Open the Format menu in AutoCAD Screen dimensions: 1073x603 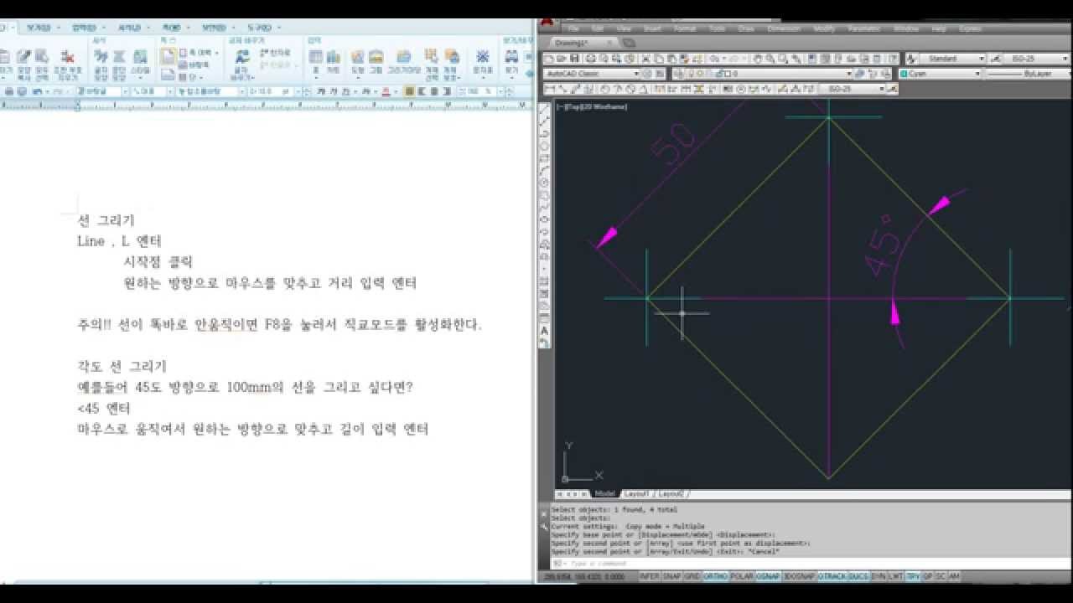685,28
